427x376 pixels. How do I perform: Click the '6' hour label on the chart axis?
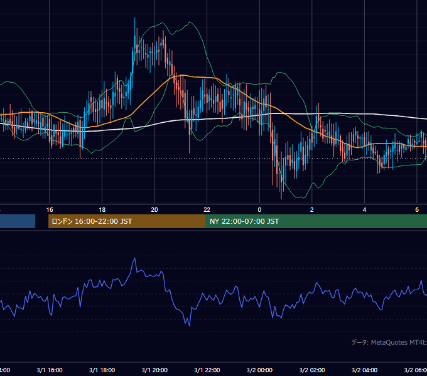pyautogui.click(x=417, y=210)
